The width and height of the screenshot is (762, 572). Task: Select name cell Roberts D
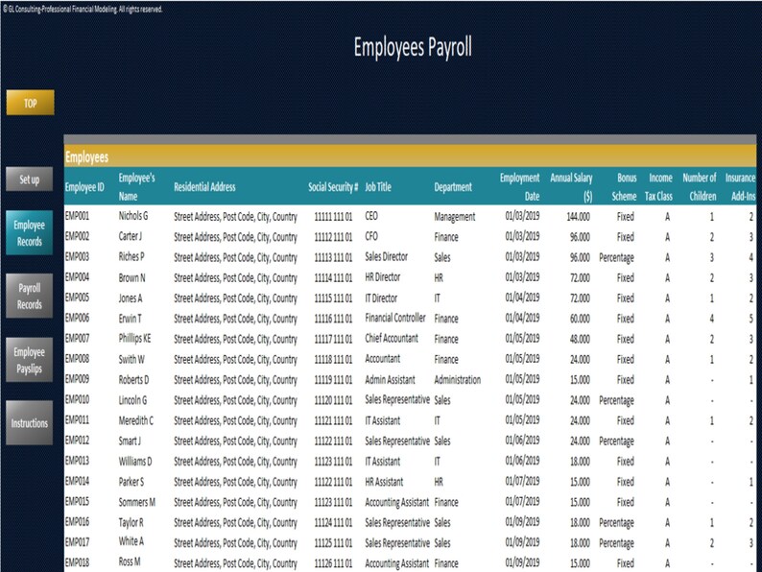pos(133,379)
